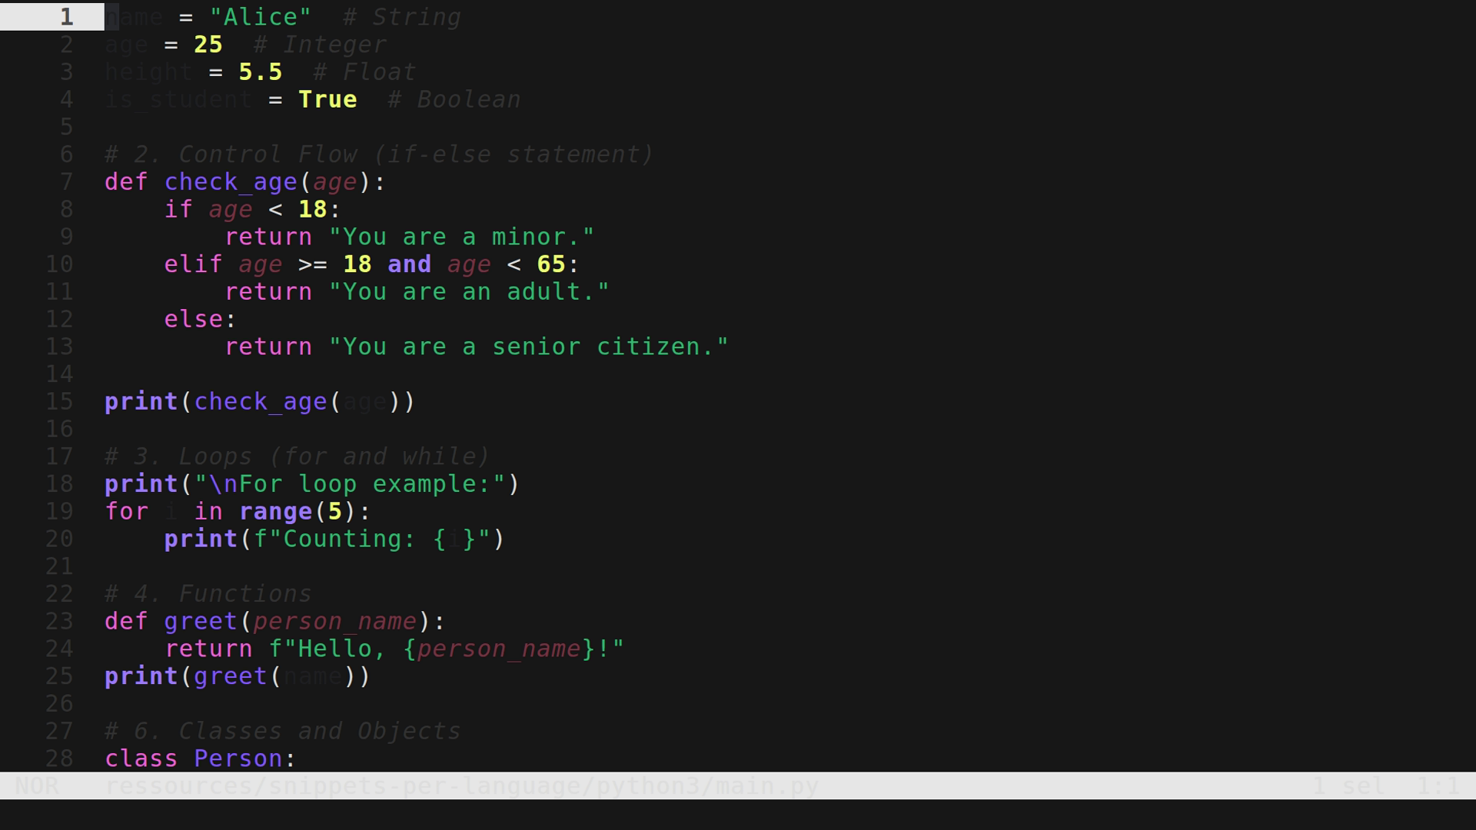Screen dimensions: 1476x830
Task: Click the f-string "Hello, {person_name}!"
Action: point(446,648)
